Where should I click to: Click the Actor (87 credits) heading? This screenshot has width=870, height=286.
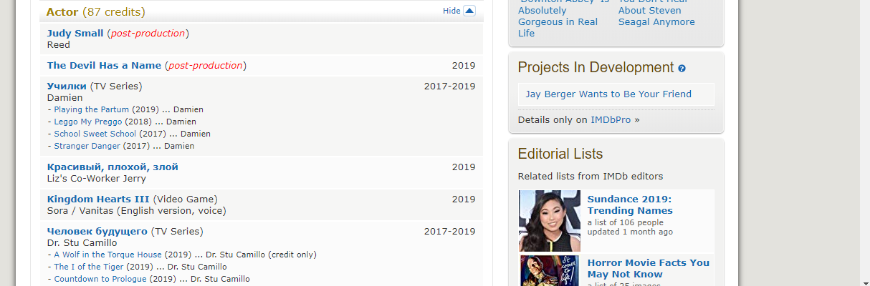click(95, 11)
